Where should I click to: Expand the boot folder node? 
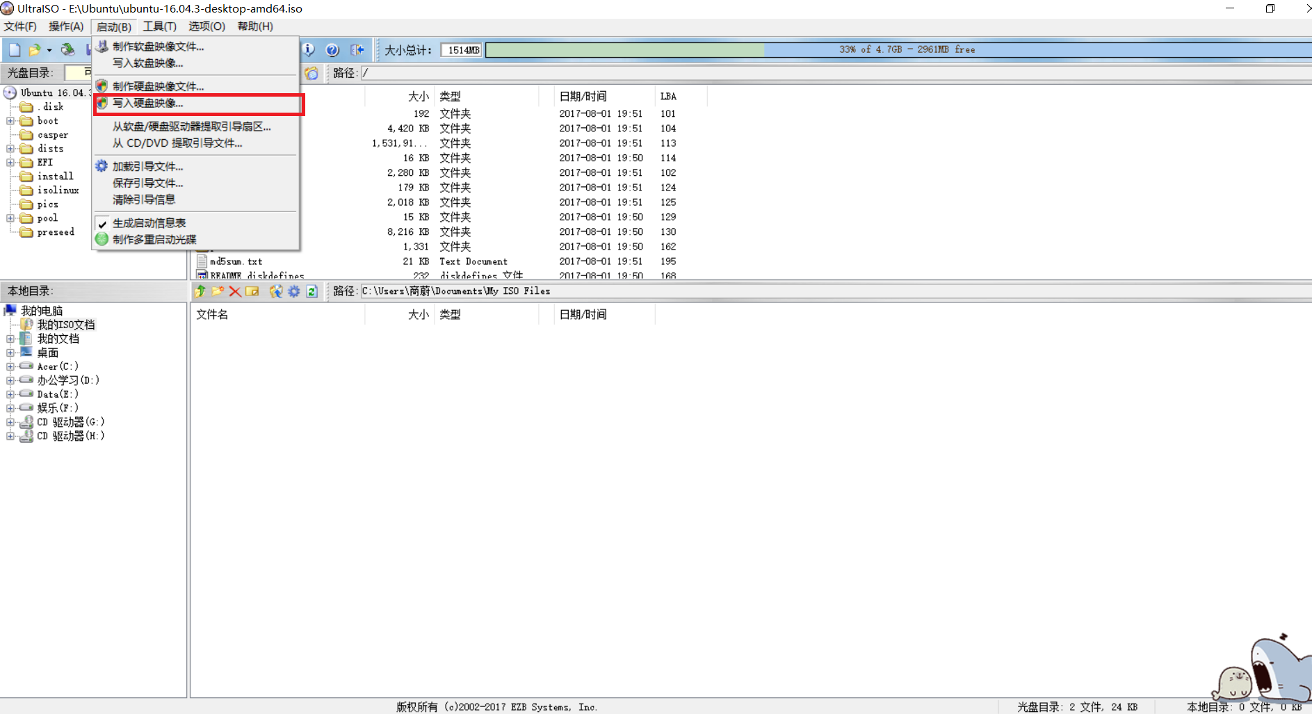pyautogui.click(x=10, y=121)
